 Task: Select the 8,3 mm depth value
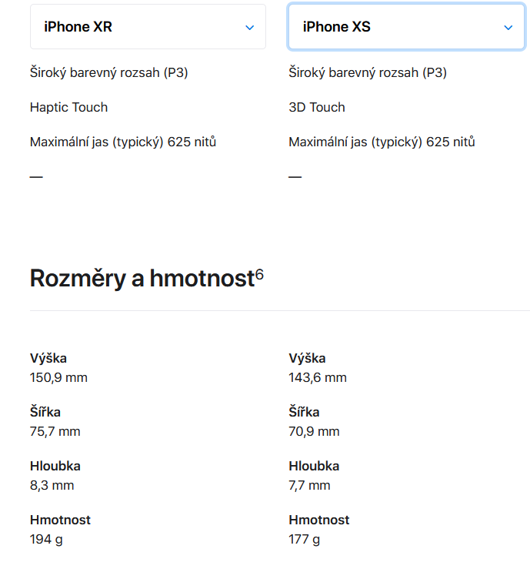click(x=52, y=485)
